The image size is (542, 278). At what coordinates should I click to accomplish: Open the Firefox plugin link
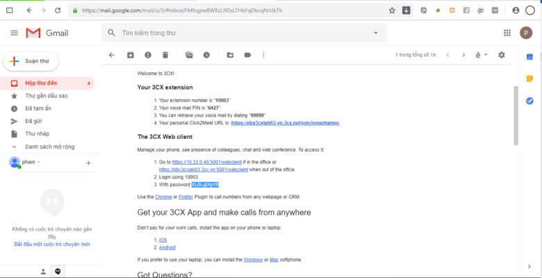[x=186, y=197]
